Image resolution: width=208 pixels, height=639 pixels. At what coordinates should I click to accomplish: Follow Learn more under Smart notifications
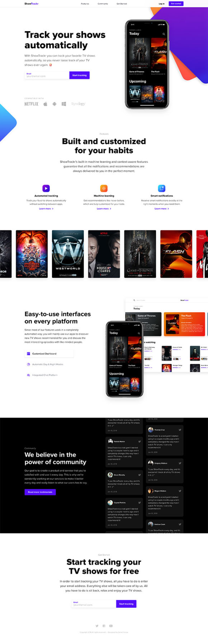pos(162,209)
